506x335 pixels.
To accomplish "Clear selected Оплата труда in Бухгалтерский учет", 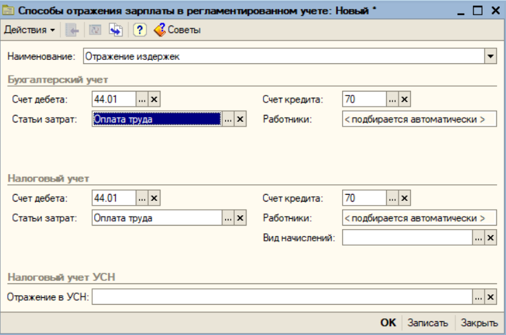I will [x=240, y=119].
